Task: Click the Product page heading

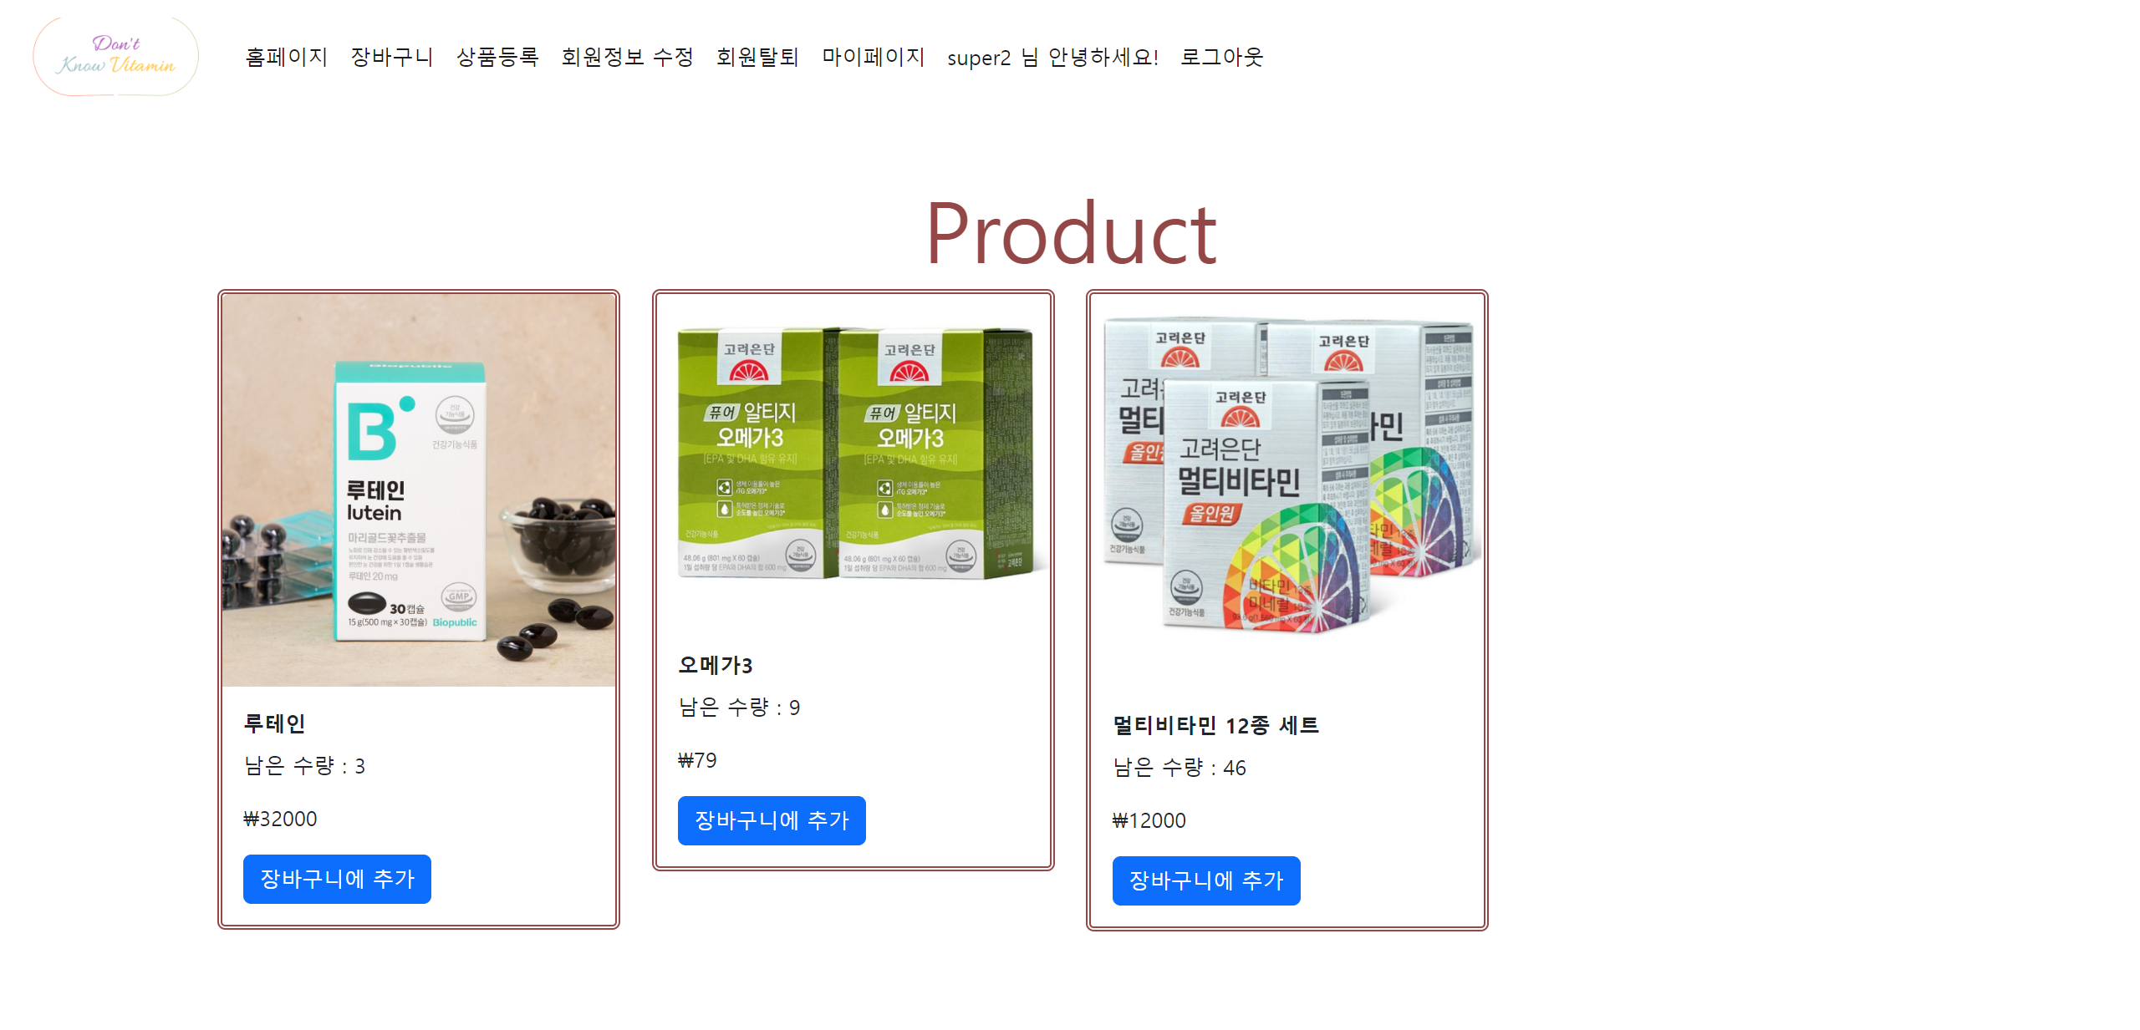Action: 1071,234
